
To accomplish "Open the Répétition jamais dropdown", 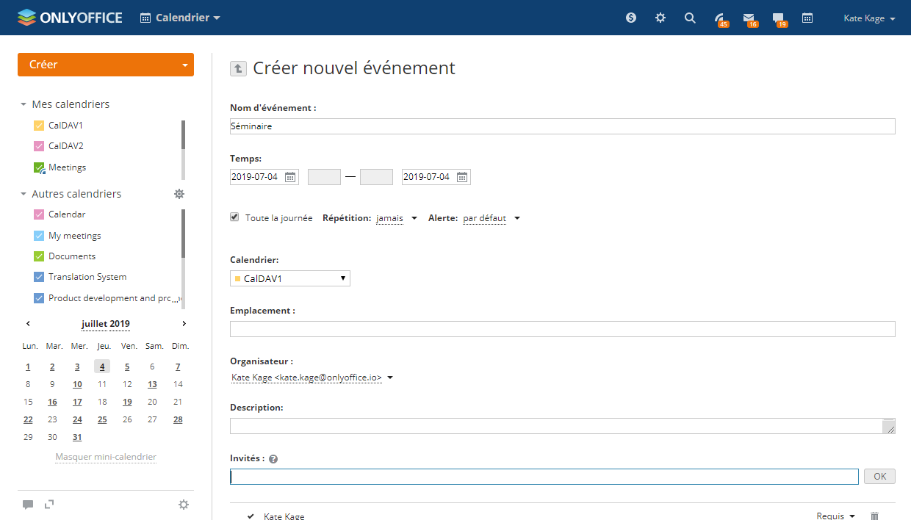I will pos(397,218).
